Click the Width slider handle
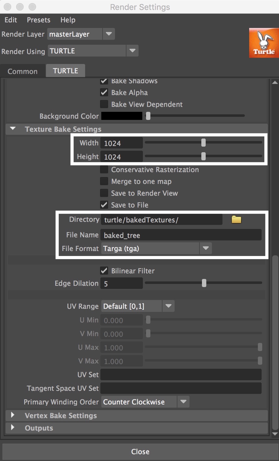Image resolution: width=279 pixels, height=461 pixels. point(204,143)
